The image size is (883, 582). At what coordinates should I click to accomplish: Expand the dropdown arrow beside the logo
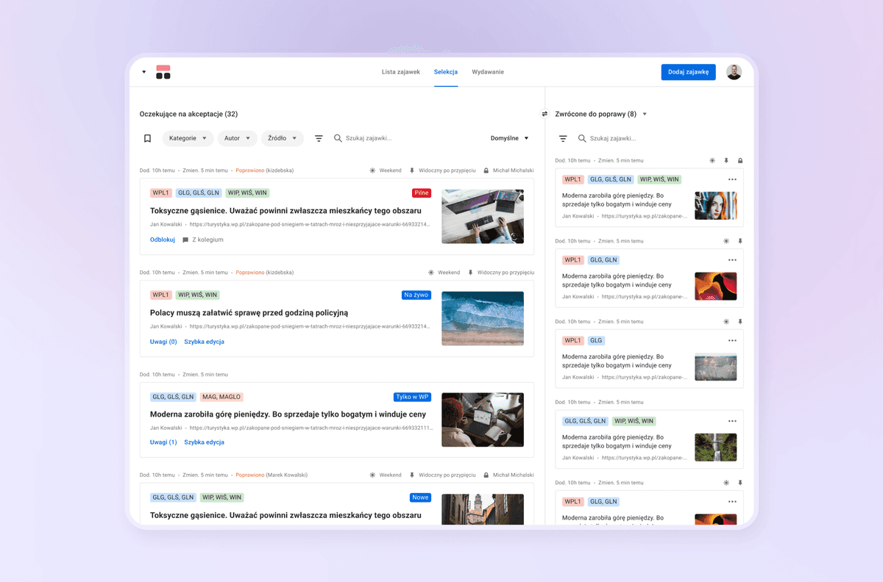(144, 72)
